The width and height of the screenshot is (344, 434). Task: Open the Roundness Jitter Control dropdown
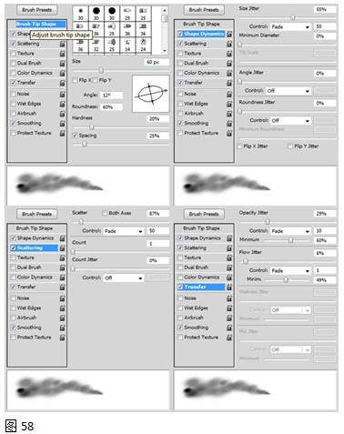291,121
